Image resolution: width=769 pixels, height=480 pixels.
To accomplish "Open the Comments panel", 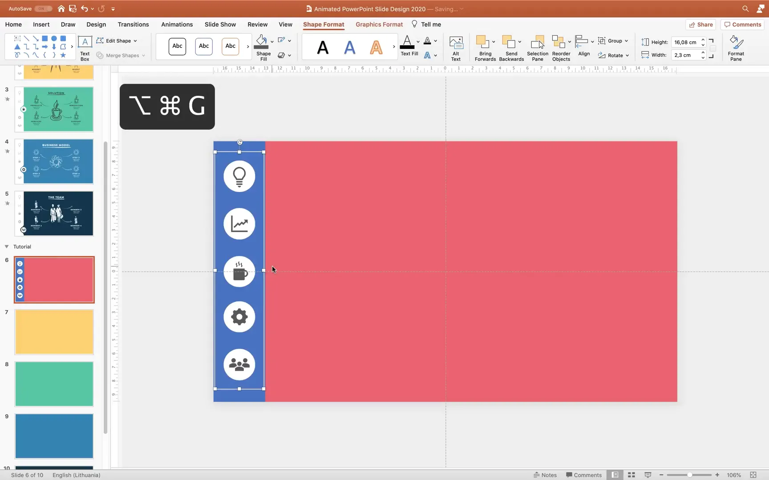I will (x=742, y=24).
